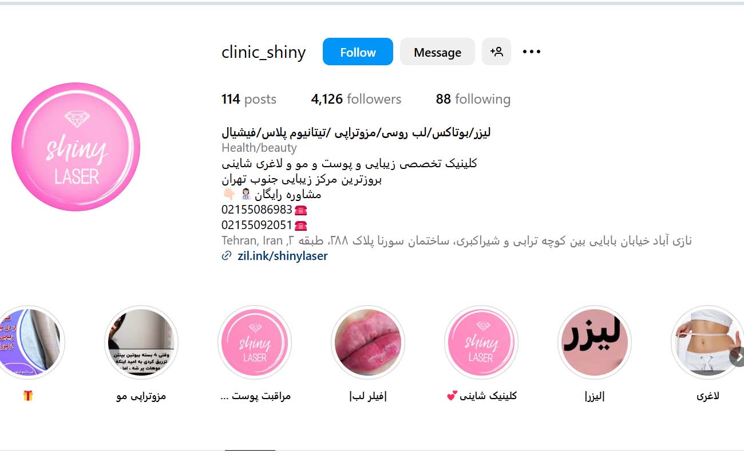
Task: Open the کلینیک شاینی highlight
Action: click(481, 342)
